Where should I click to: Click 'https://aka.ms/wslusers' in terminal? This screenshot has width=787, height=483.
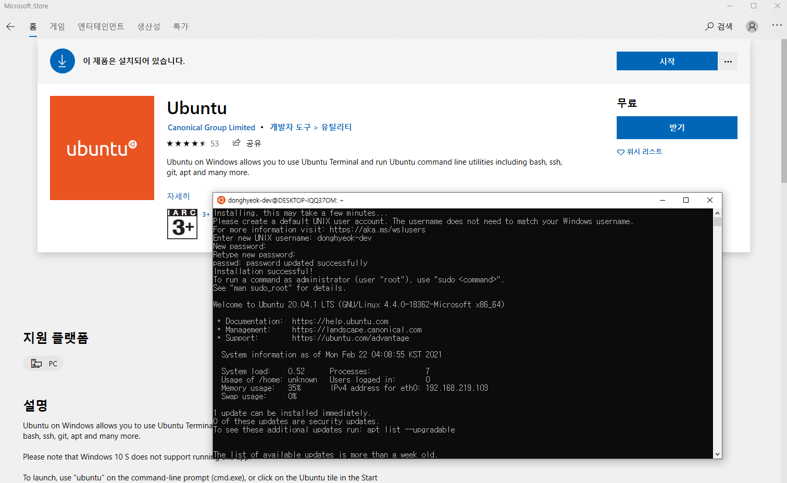click(378, 230)
